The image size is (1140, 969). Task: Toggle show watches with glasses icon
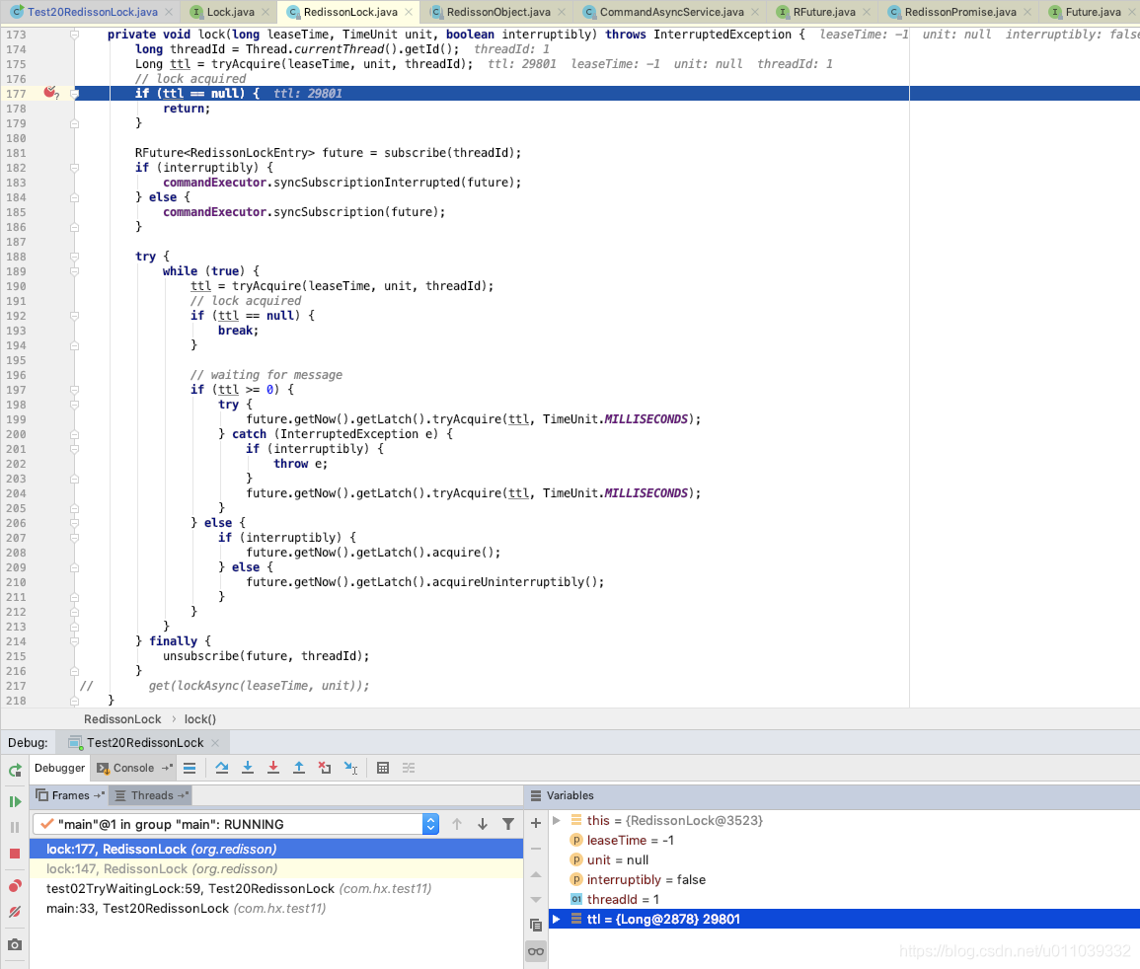[536, 951]
